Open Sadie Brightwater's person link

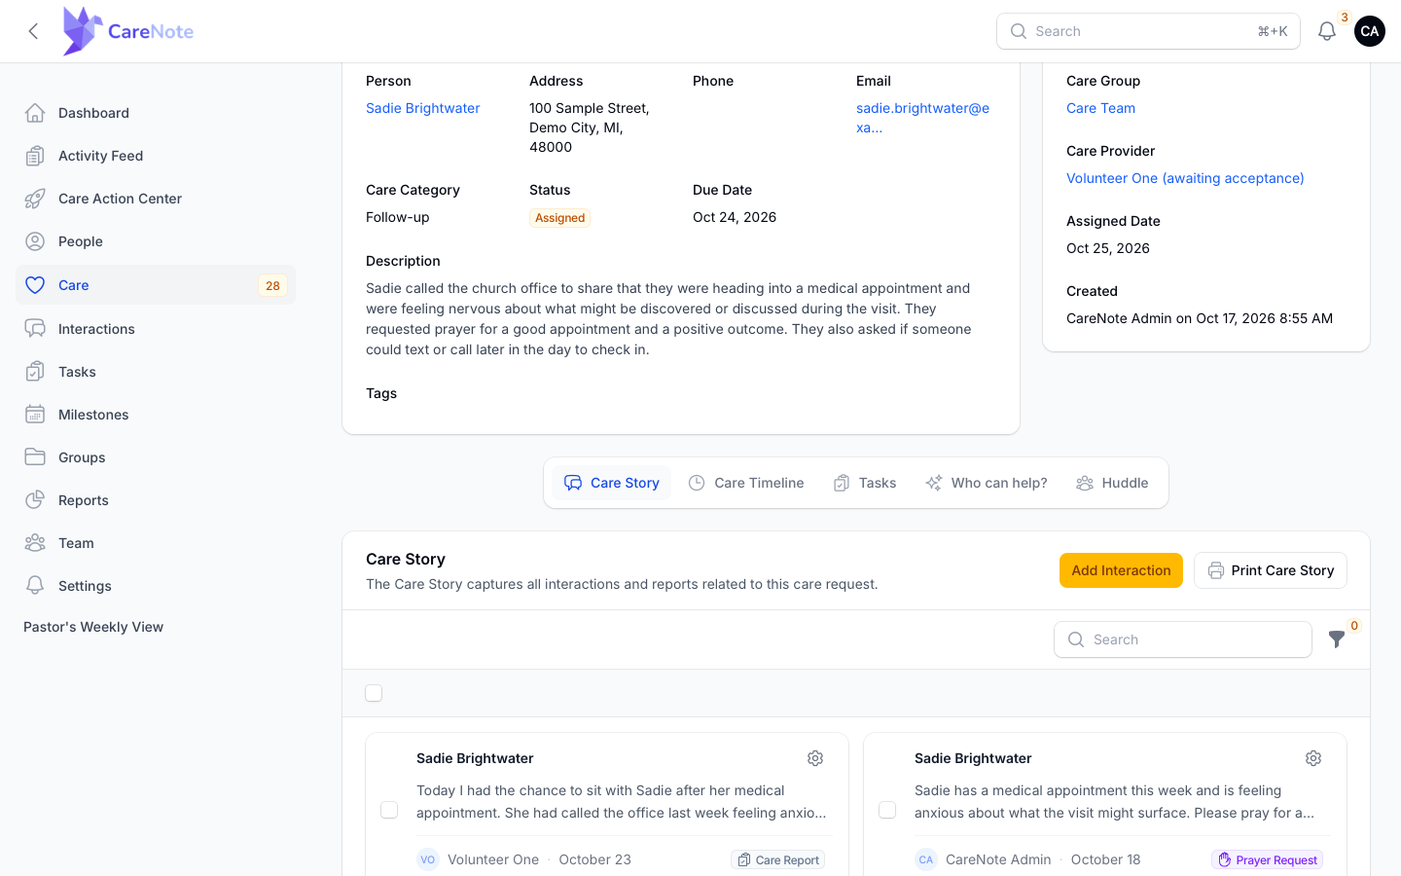click(x=423, y=108)
